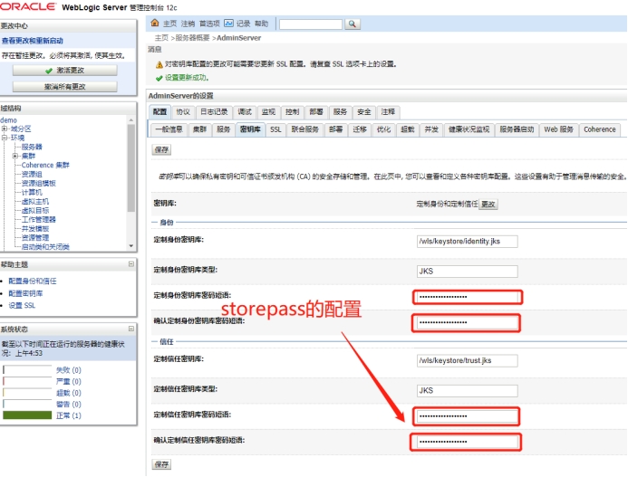Open the 设置 SSL help link

(x=22, y=305)
